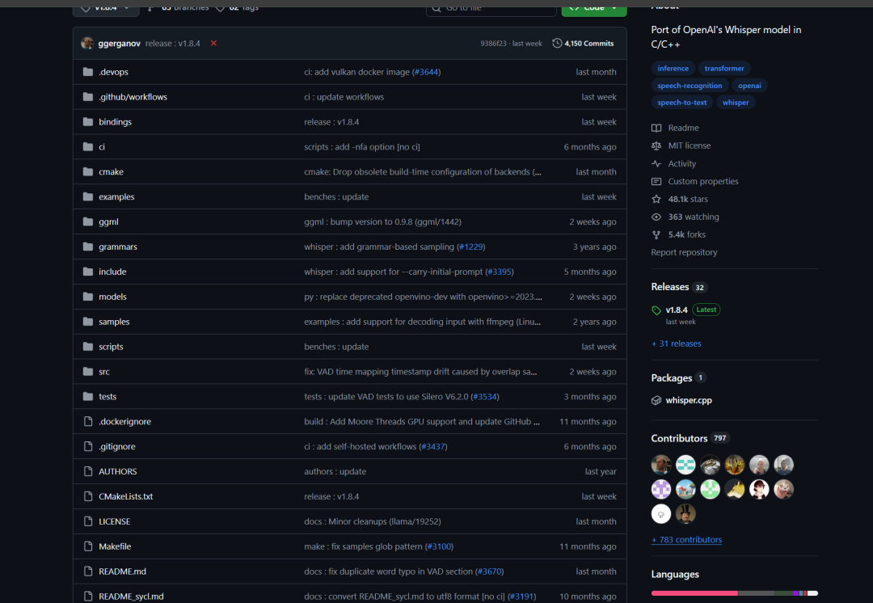
Task: Open the cmake folder
Action: click(x=111, y=172)
